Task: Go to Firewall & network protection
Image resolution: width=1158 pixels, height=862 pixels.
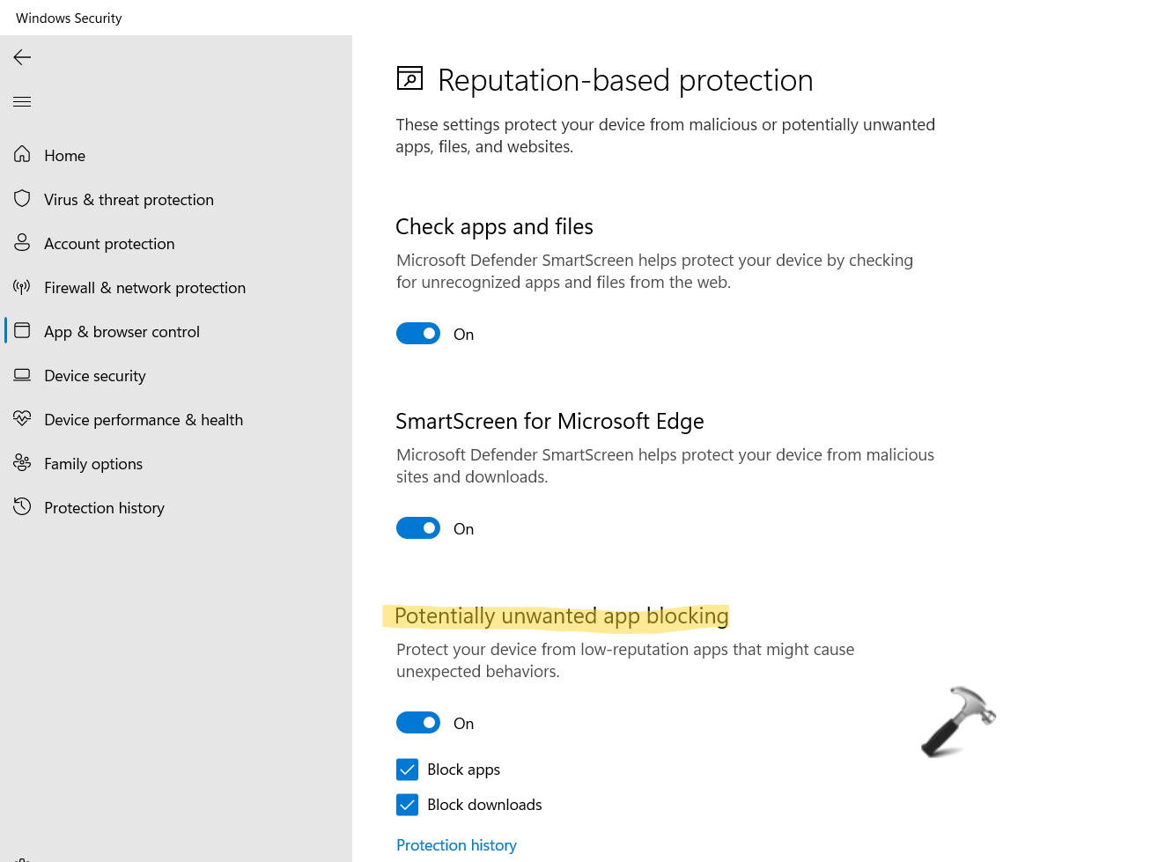Action: [144, 288]
